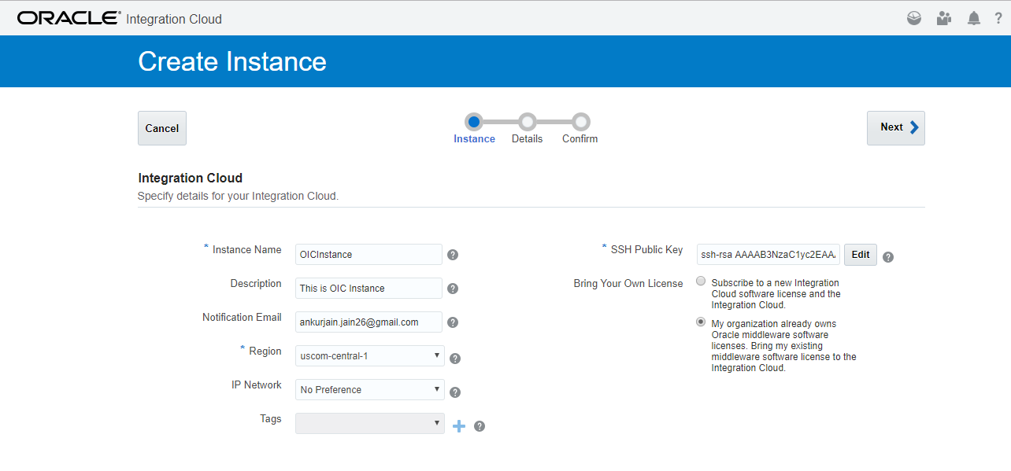
Task: Select the Details step in the wizard
Action: [x=527, y=123]
